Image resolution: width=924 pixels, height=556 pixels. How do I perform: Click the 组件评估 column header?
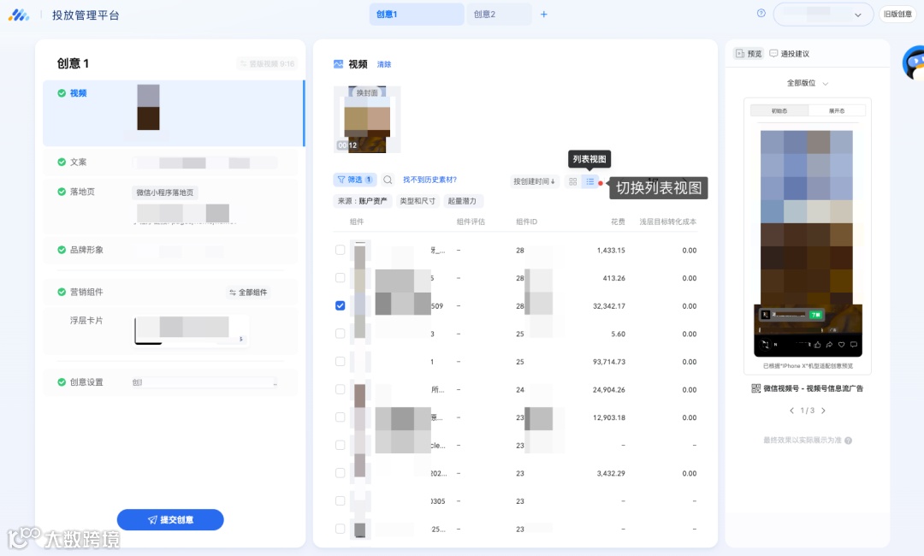click(x=471, y=222)
